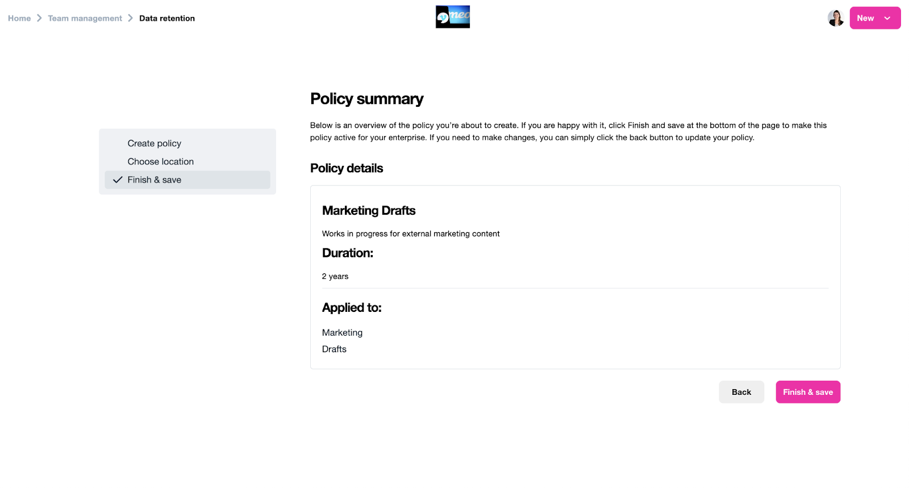The image size is (909, 488).
Task: Click the Back button
Action: click(741, 392)
